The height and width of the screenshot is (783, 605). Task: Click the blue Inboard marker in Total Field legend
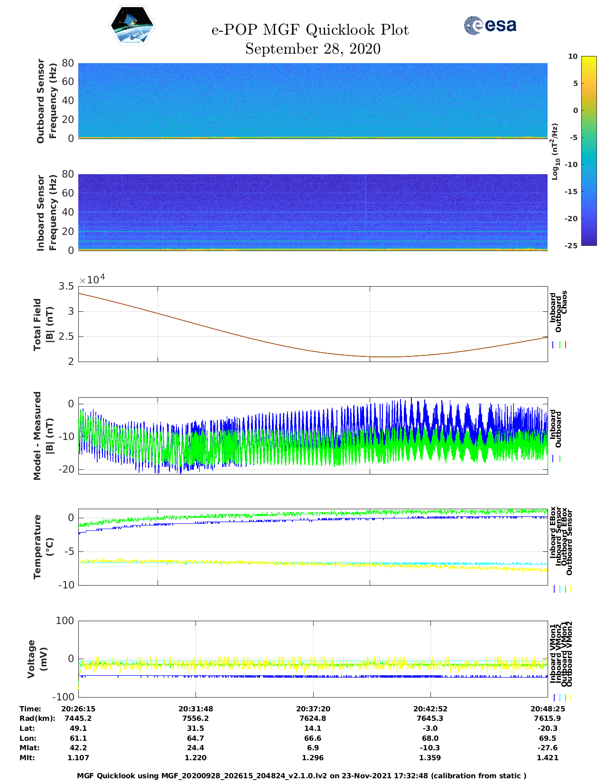click(553, 345)
